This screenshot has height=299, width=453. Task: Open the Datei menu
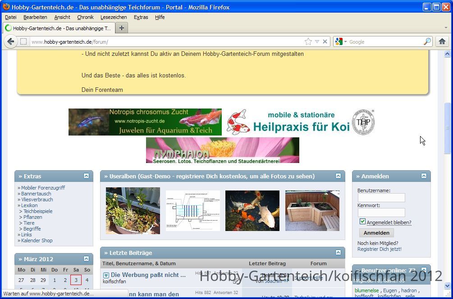11,17
